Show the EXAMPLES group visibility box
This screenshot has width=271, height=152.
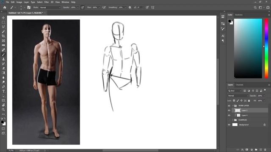pos(229,120)
